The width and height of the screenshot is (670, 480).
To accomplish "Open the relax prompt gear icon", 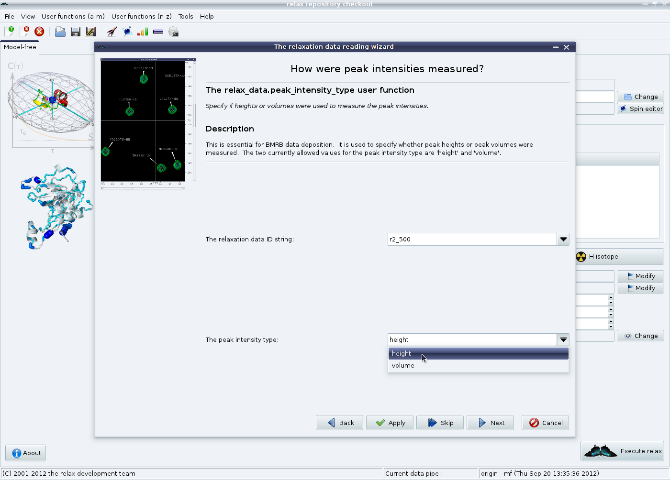I will (173, 32).
